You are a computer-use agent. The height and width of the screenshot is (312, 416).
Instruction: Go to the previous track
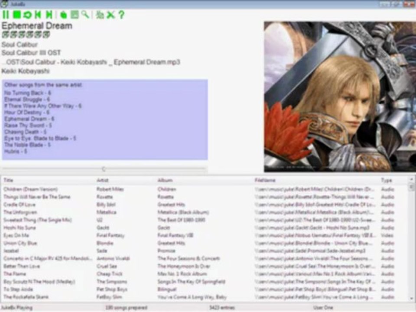coord(38,15)
